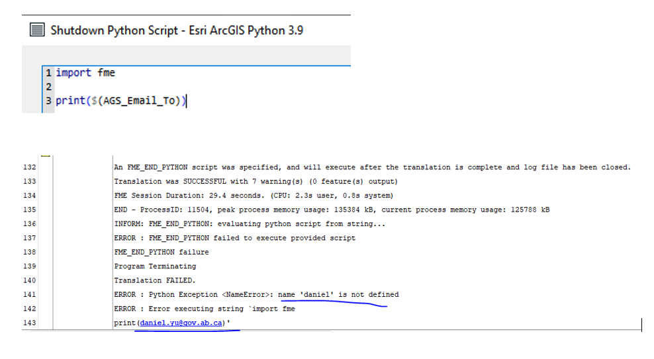Click the print($(AGS_Email_To)) code line
The width and height of the screenshot is (654, 359).
120,100
